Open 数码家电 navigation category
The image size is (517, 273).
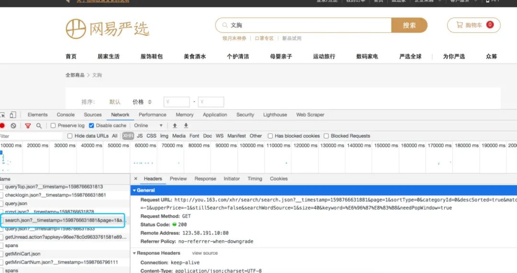367,57
